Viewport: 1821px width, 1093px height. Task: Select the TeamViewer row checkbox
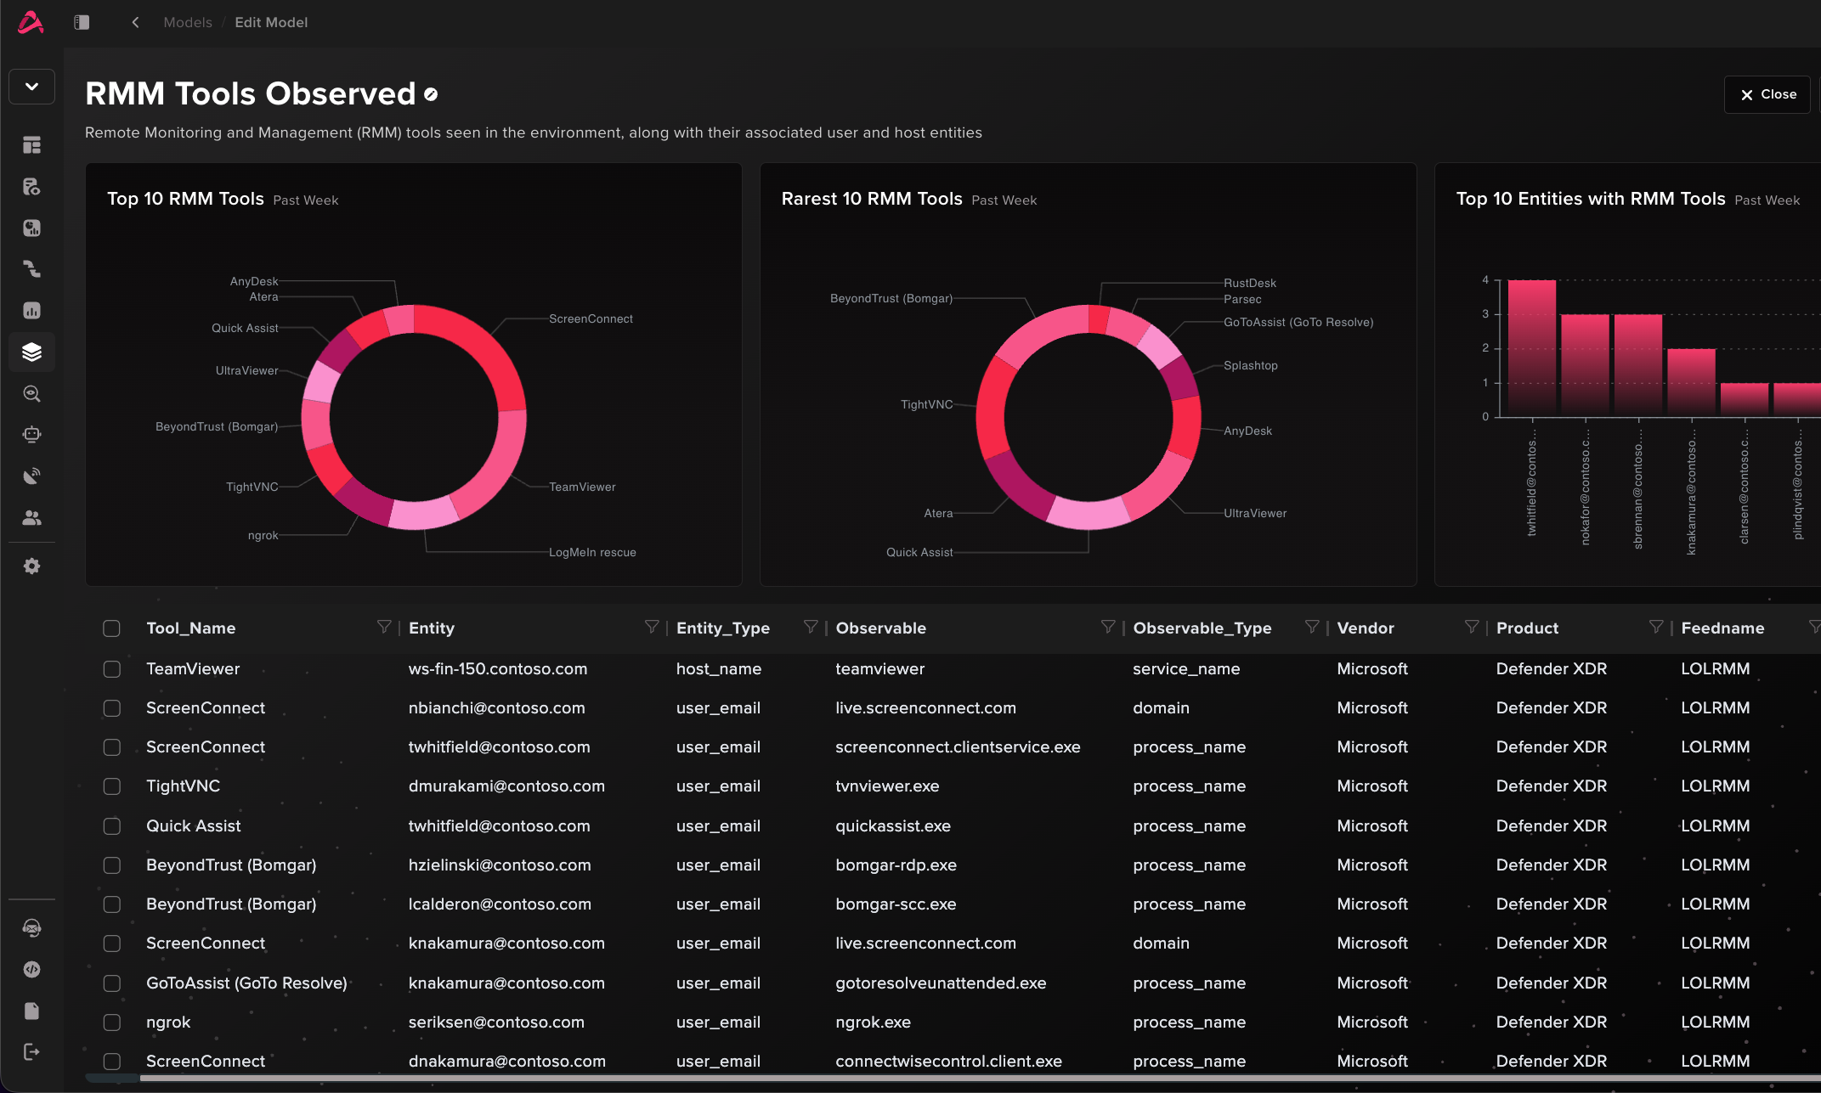111,669
